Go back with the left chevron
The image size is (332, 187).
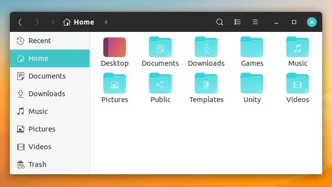pyautogui.click(x=20, y=22)
